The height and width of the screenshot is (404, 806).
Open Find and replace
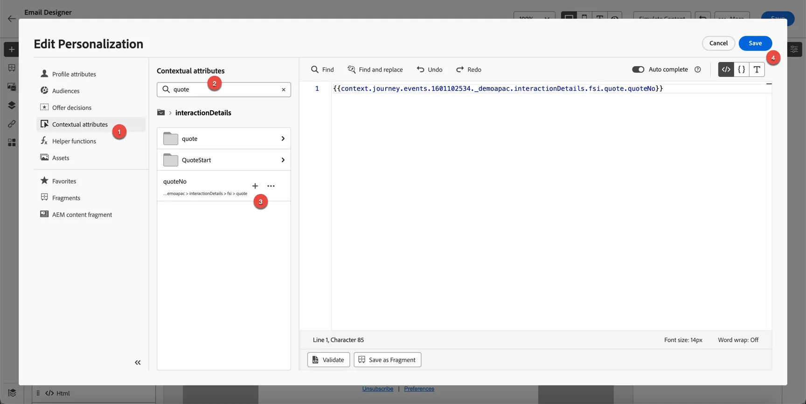(x=375, y=69)
